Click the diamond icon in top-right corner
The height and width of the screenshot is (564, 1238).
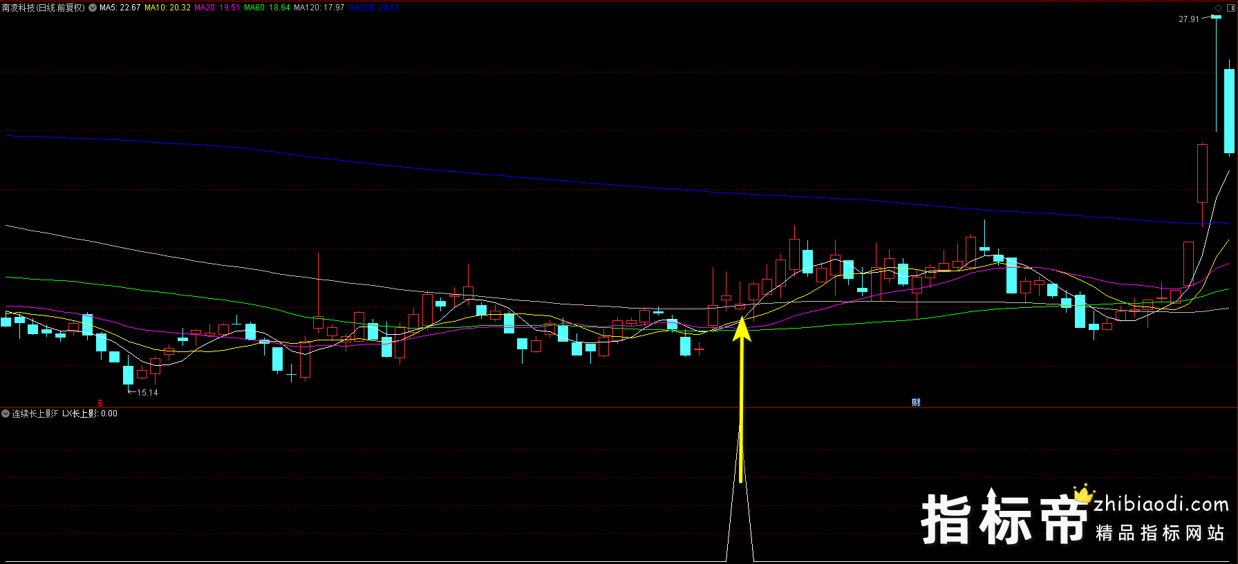click(x=1218, y=8)
